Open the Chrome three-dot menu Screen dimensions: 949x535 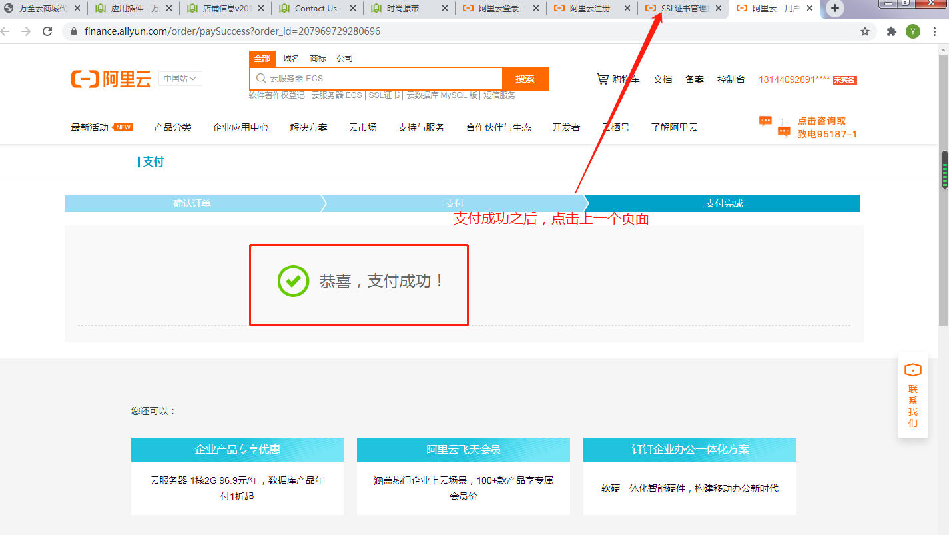pyautogui.click(x=935, y=31)
